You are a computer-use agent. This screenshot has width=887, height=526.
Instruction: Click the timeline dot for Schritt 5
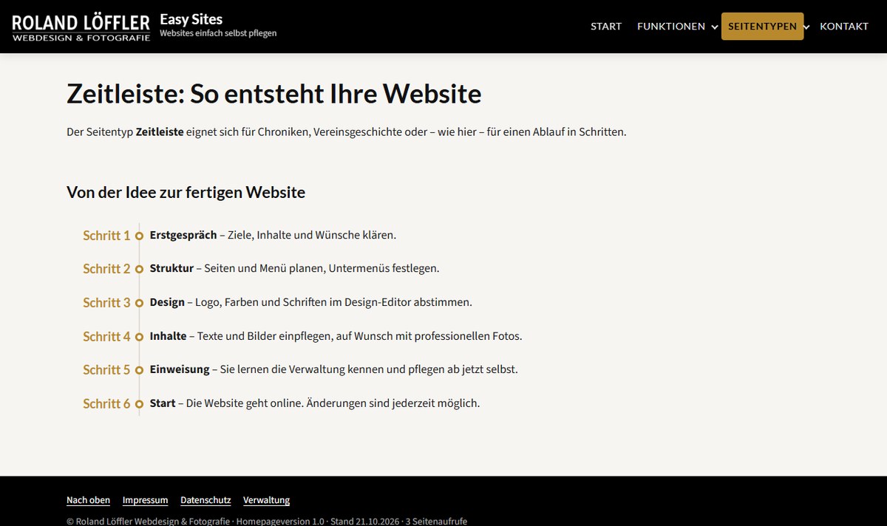pyautogui.click(x=139, y=370)
